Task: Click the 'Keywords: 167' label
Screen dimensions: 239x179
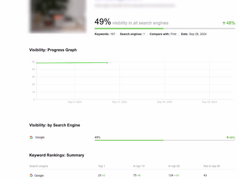Action: click(105, 34)
